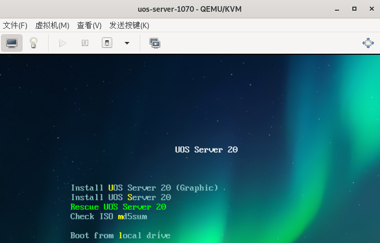This screenshot has width=380, height=243.
Task: Show the graphical console view
Action: 12,43
